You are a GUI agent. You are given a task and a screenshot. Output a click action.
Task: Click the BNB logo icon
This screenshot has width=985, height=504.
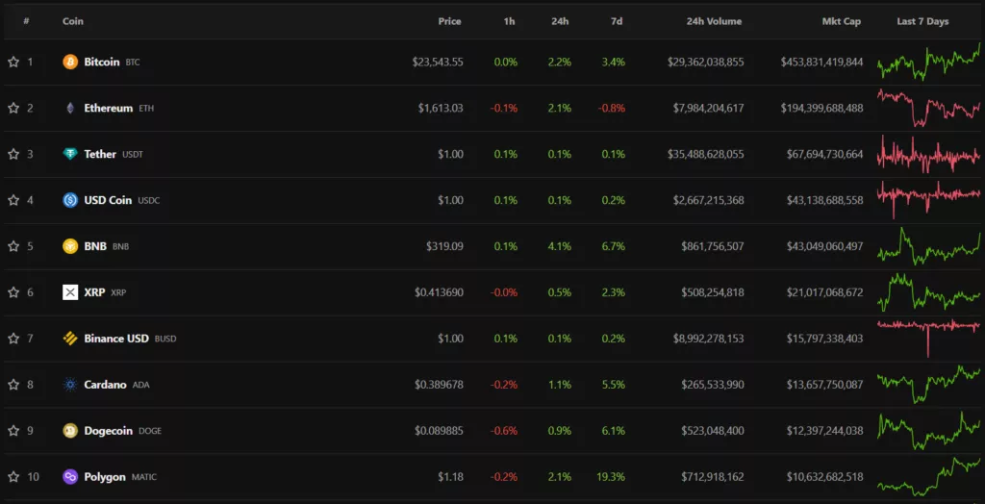[x=70, y=246]
